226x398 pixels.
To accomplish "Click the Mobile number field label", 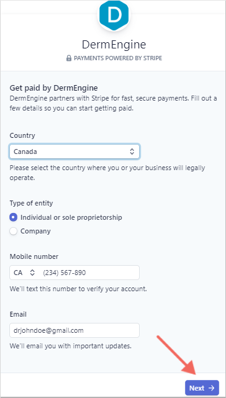I will [x=34, y=256].
